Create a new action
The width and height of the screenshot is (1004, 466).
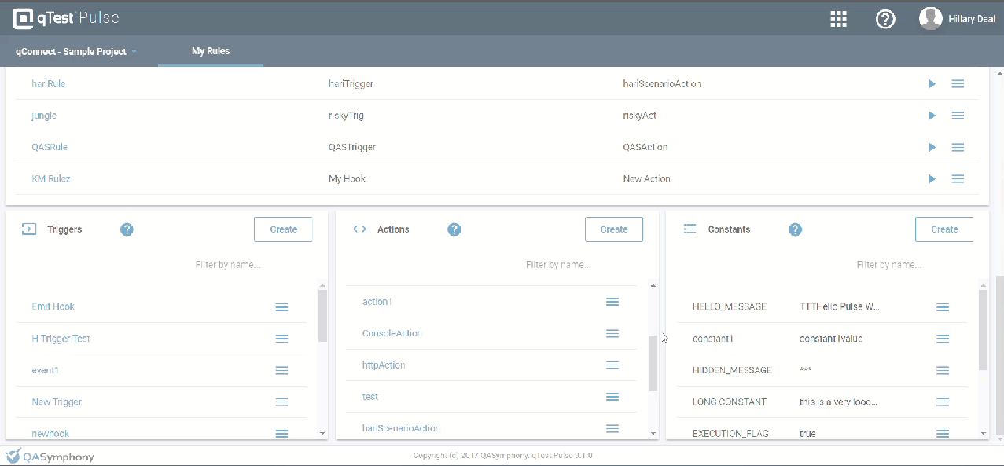click(x=613, y=229)
